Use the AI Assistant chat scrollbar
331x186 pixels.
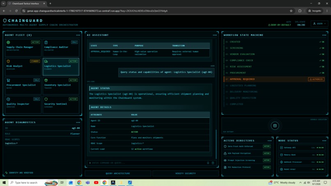(x=216, y=144)
